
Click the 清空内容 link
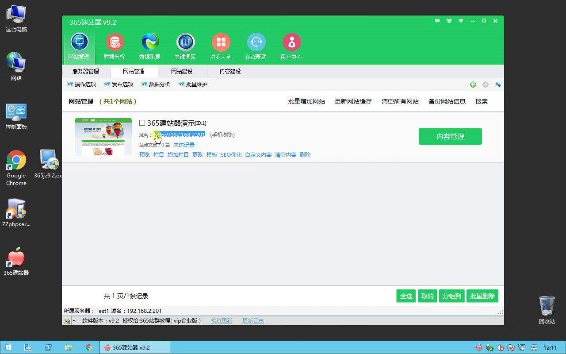tap(286, 155)
